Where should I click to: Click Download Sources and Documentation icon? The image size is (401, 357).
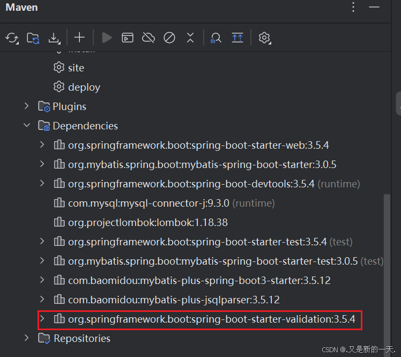pyautogui.click(x=54, y=38)
